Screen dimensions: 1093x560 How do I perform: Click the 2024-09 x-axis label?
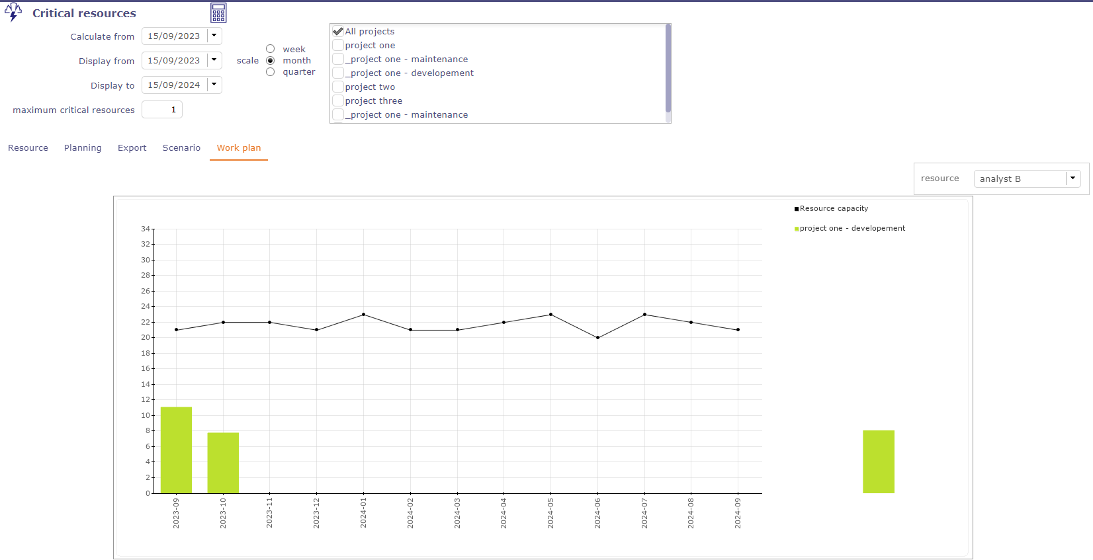(x=738, y=514)
